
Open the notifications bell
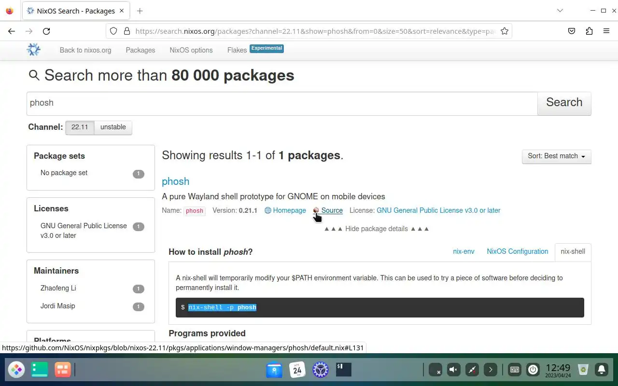[x=602, y=370]
